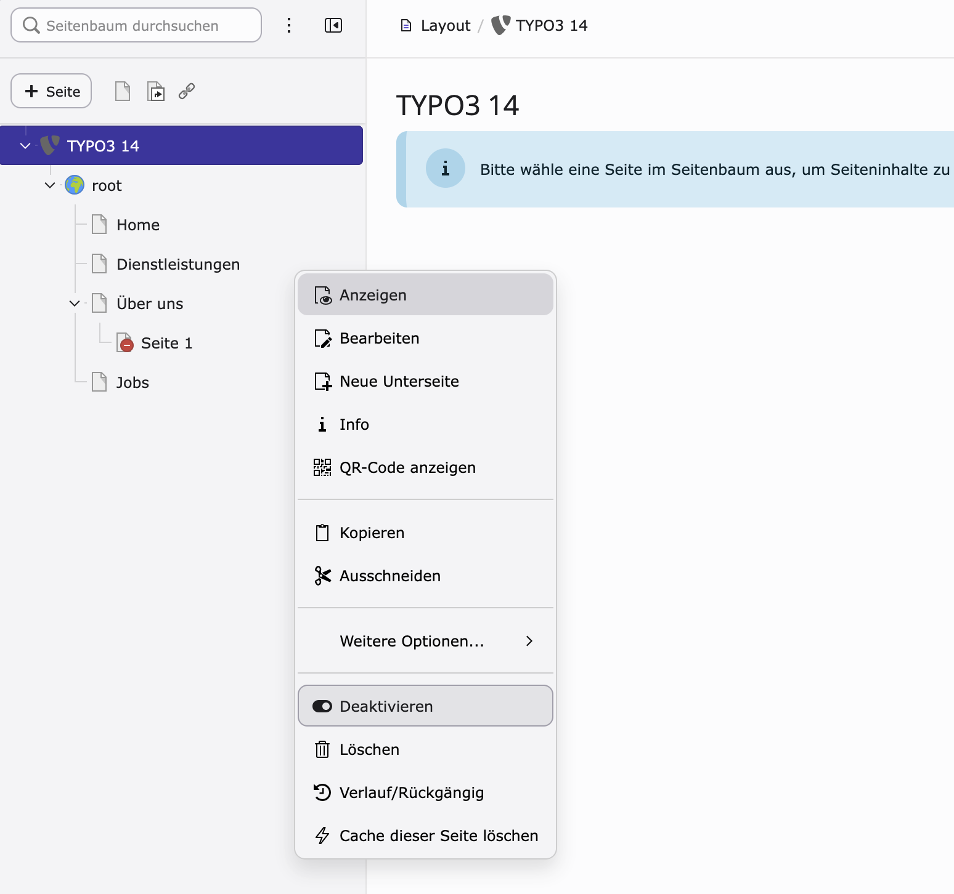The width and height of the screenshot is (954, 894).
Task: Collapse the TYPO3 14 tree node
Action: pos(25,146)
